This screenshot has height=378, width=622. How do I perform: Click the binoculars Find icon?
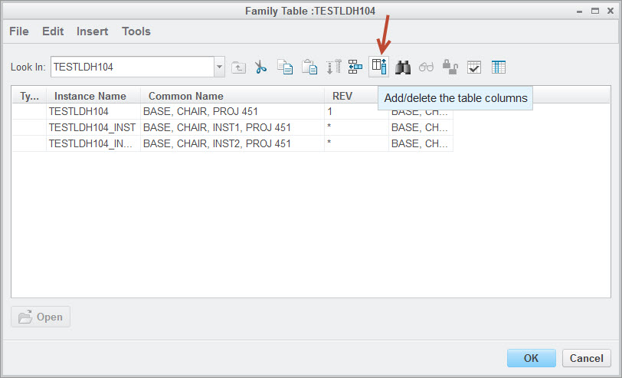403,67
